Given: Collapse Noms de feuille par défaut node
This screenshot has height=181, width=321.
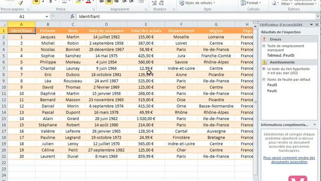Looking at the screenshot, I should pyautogui.click(x=264, y=79).
